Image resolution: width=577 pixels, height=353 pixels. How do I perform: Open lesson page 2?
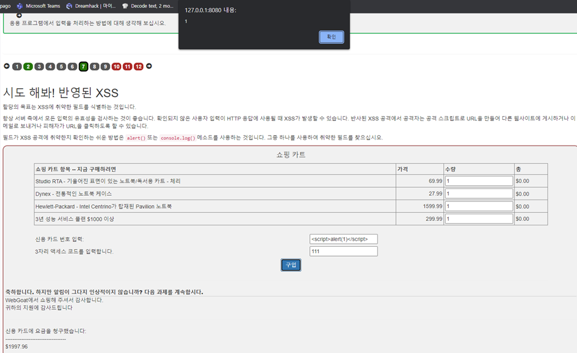pyautogui.click(x=28, y=67)
